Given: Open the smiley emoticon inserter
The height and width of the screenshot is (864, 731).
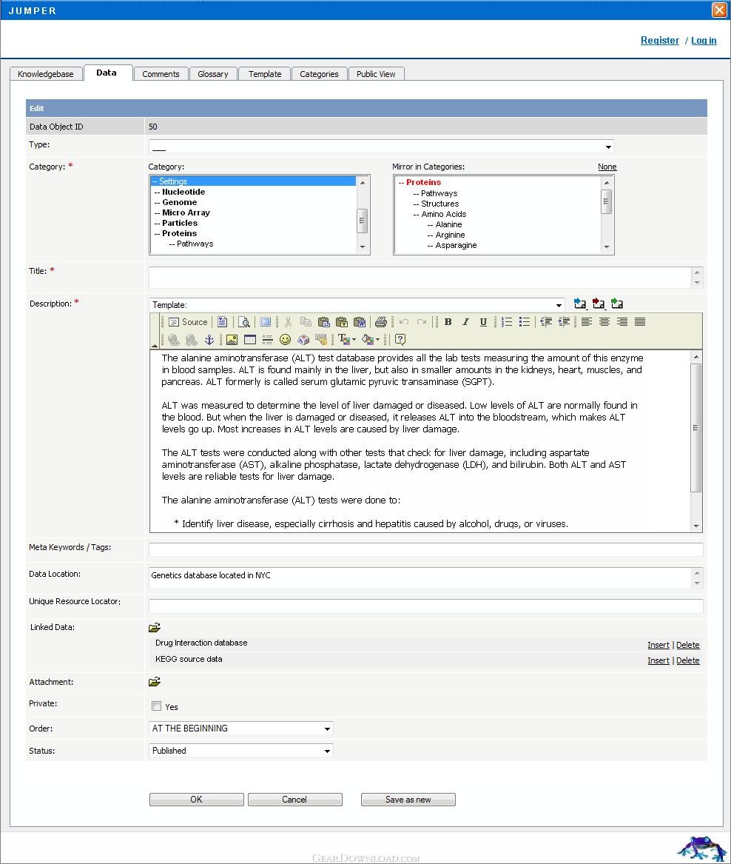Looking at the screenshot, I should click(x=285, y=340).
